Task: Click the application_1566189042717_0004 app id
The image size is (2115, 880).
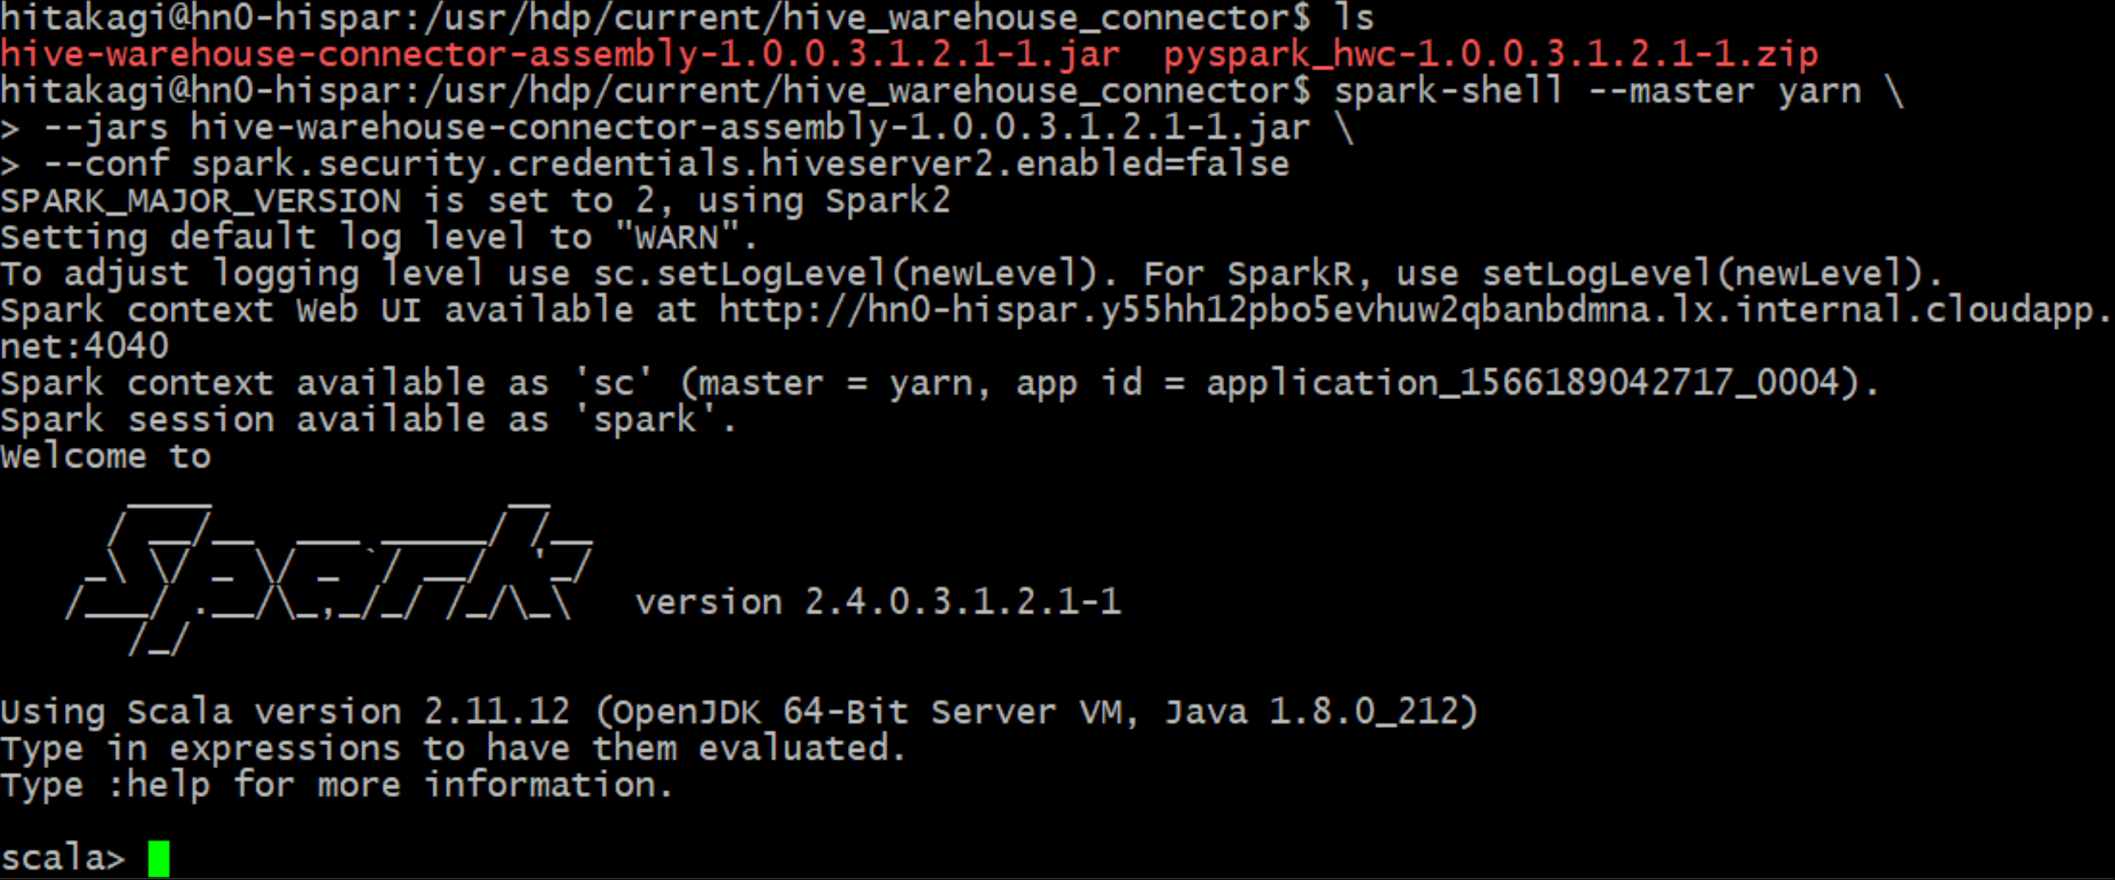Action: (x=1522, y=383)
